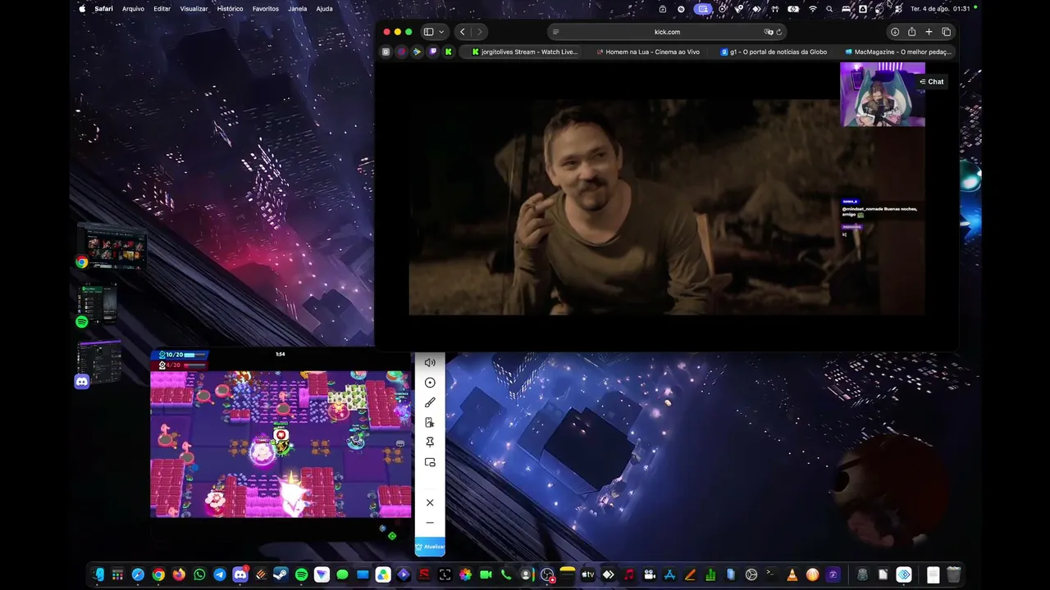Open the Favoritos menu
This screenshot has height=590, width=1050.
(265, 9)
